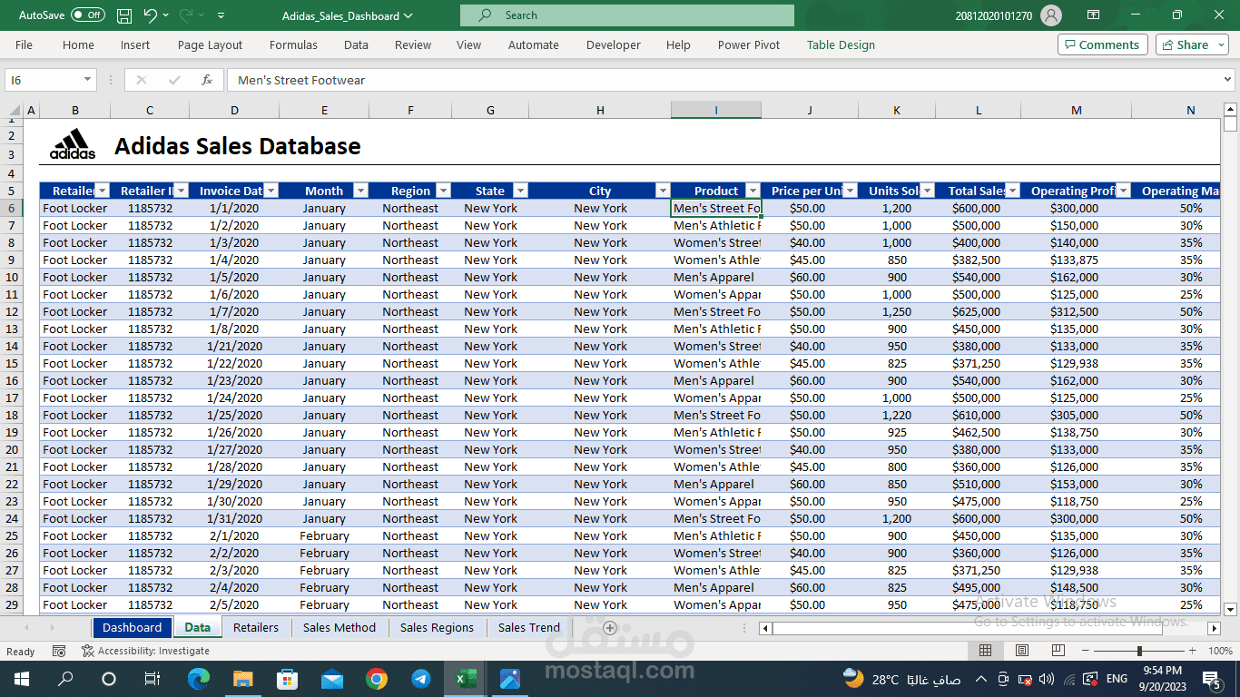1240x697 pixels.
Task: Click the zoom slider handle
Action: pyautogui.click(x=1139, y=651)
